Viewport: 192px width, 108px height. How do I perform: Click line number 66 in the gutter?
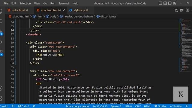[x=12, y=71]
